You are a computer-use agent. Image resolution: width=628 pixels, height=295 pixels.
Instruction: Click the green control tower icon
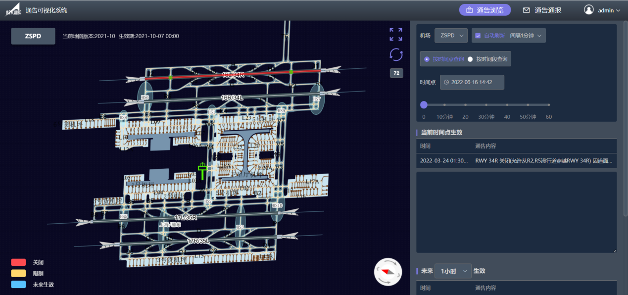tap(202, 171)
